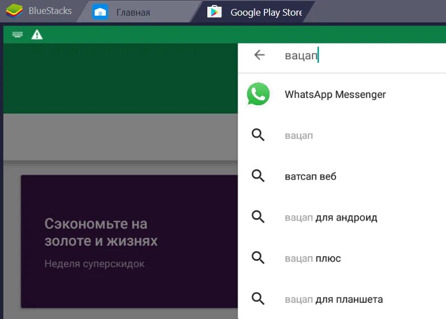Select the вацап для планшета suggestion
Viewport: 446px width, 319px height.
pos(342,299)
